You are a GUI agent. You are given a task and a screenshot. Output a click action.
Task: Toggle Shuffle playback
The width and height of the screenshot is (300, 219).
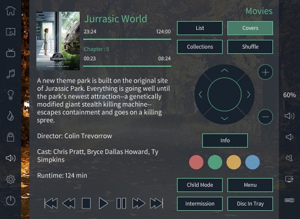250,47
